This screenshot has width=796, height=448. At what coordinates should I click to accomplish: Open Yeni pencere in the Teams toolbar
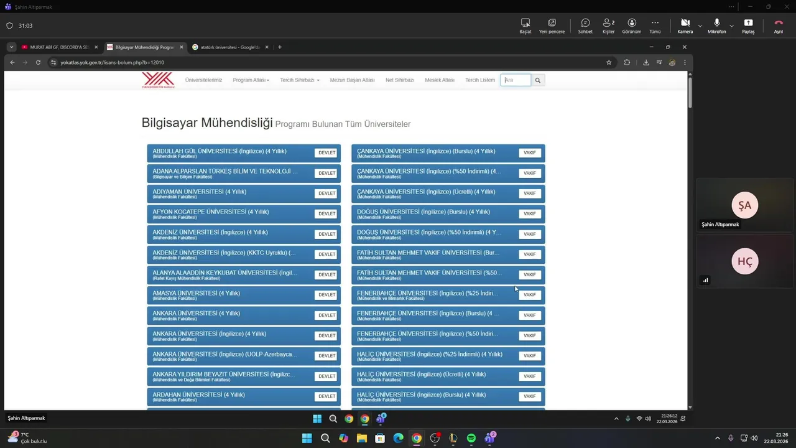point(552,26)
